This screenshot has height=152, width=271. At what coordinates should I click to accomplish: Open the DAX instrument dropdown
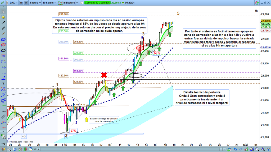pos(14,3)
